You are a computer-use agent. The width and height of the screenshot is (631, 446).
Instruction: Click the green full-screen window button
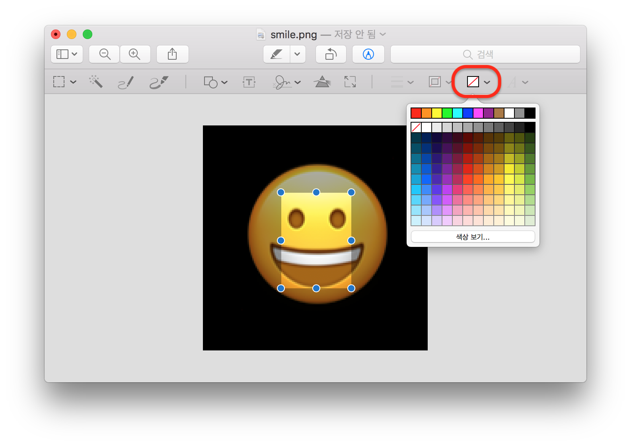[x=88, y=35]
